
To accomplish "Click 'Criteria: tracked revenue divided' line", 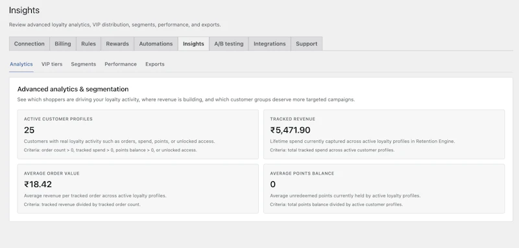I will pyautogui.click(x=82, y=205).
